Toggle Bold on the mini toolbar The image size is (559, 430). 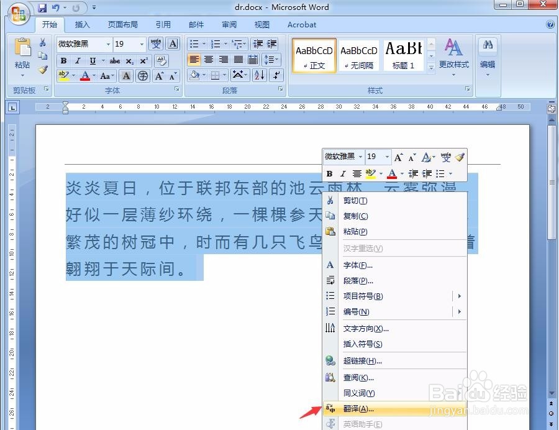pyautogui.click(x=329, y=173)
